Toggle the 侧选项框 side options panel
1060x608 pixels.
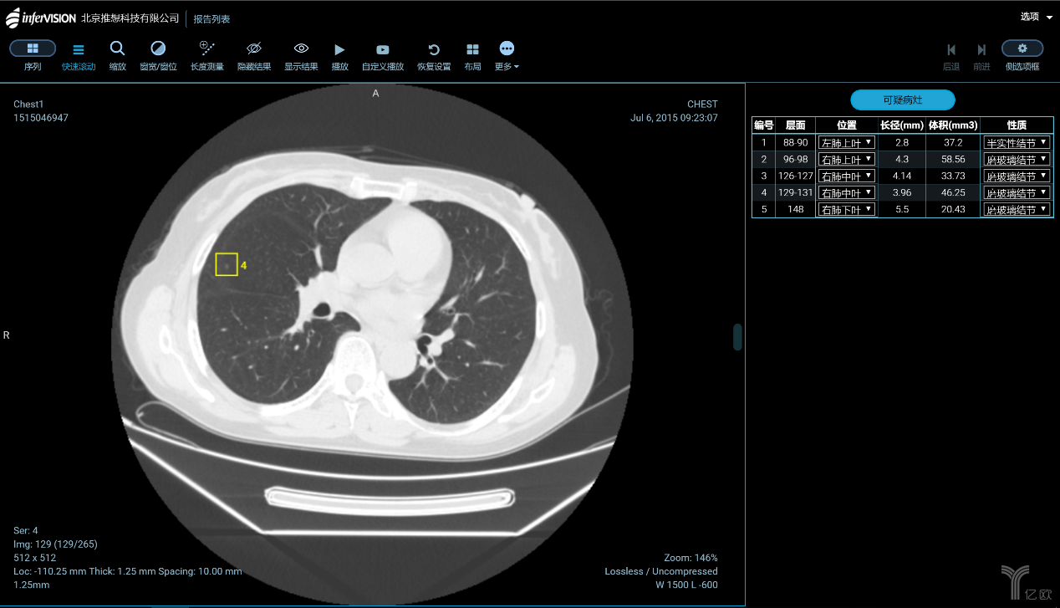click(1022, 49)
